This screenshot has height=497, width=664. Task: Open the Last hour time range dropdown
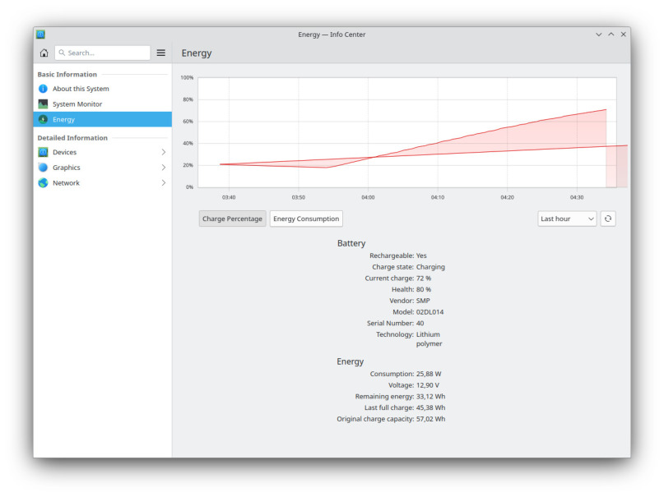(x=566, y=219)
